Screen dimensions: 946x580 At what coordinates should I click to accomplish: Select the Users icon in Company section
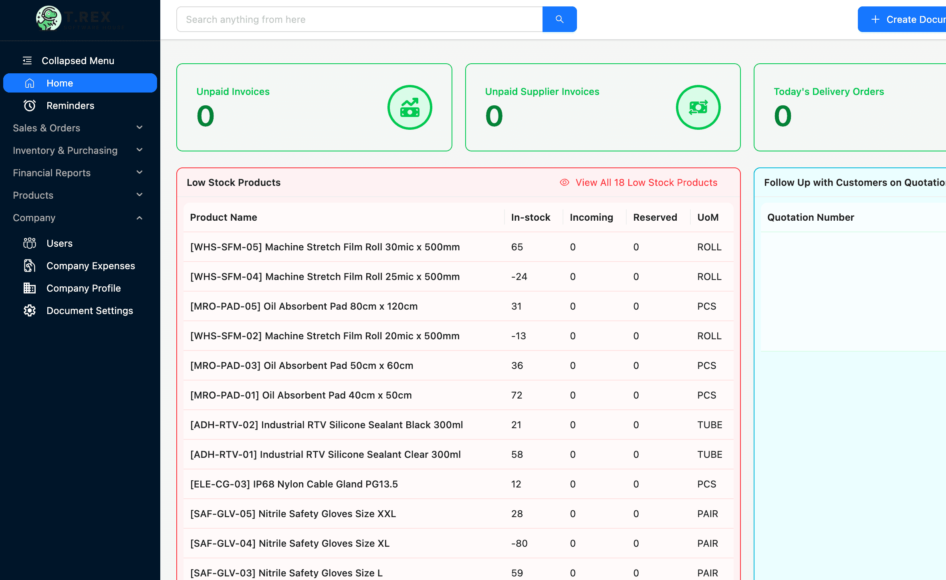29,243
